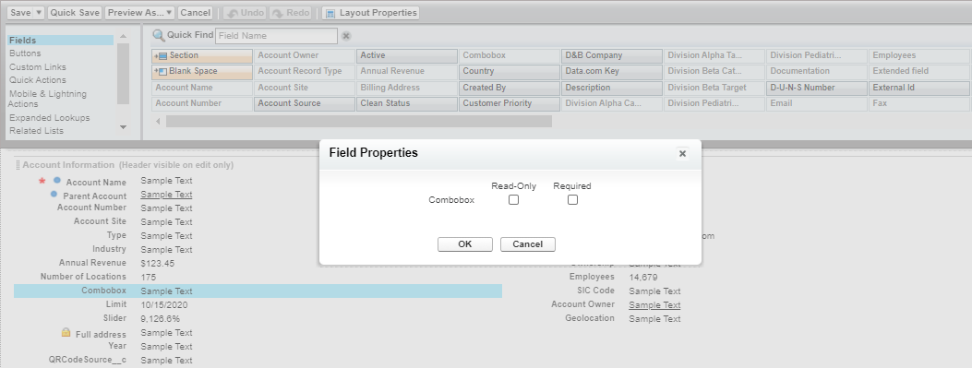
Task: Click the field palette scroll left arrow
Action: coord(158,122)
